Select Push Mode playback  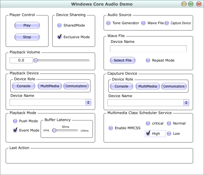coord(15,121)
